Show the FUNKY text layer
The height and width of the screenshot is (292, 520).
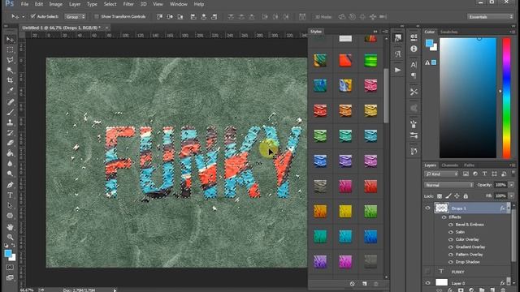click(427, 272)
